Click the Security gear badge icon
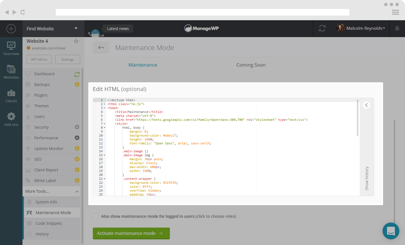 (77, 127)
